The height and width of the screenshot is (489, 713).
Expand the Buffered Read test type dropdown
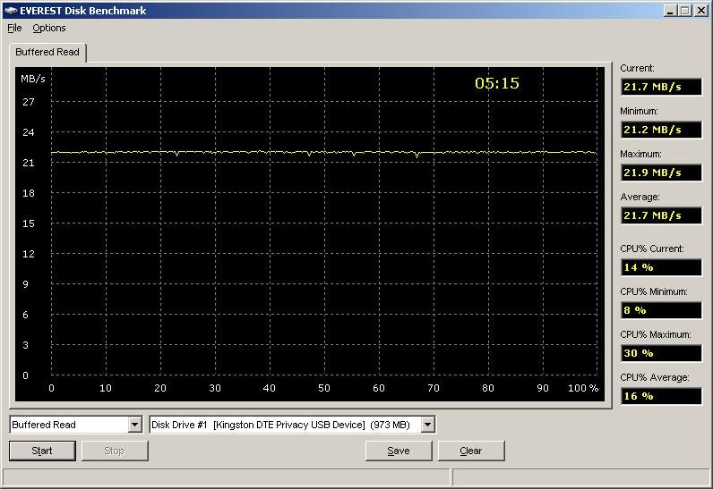[134, 425]
